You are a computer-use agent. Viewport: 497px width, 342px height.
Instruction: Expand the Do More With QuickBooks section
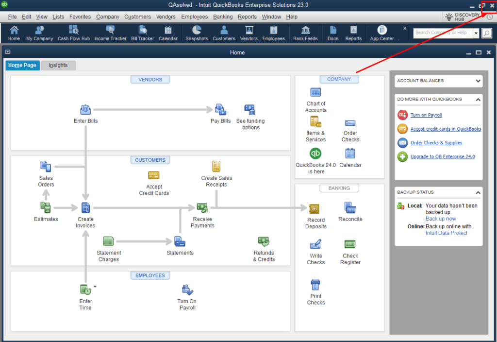pos(478,99)
